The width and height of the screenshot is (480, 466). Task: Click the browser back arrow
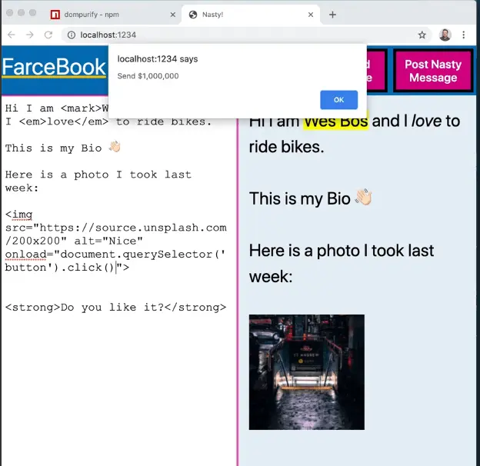click(x=12, y=35)
